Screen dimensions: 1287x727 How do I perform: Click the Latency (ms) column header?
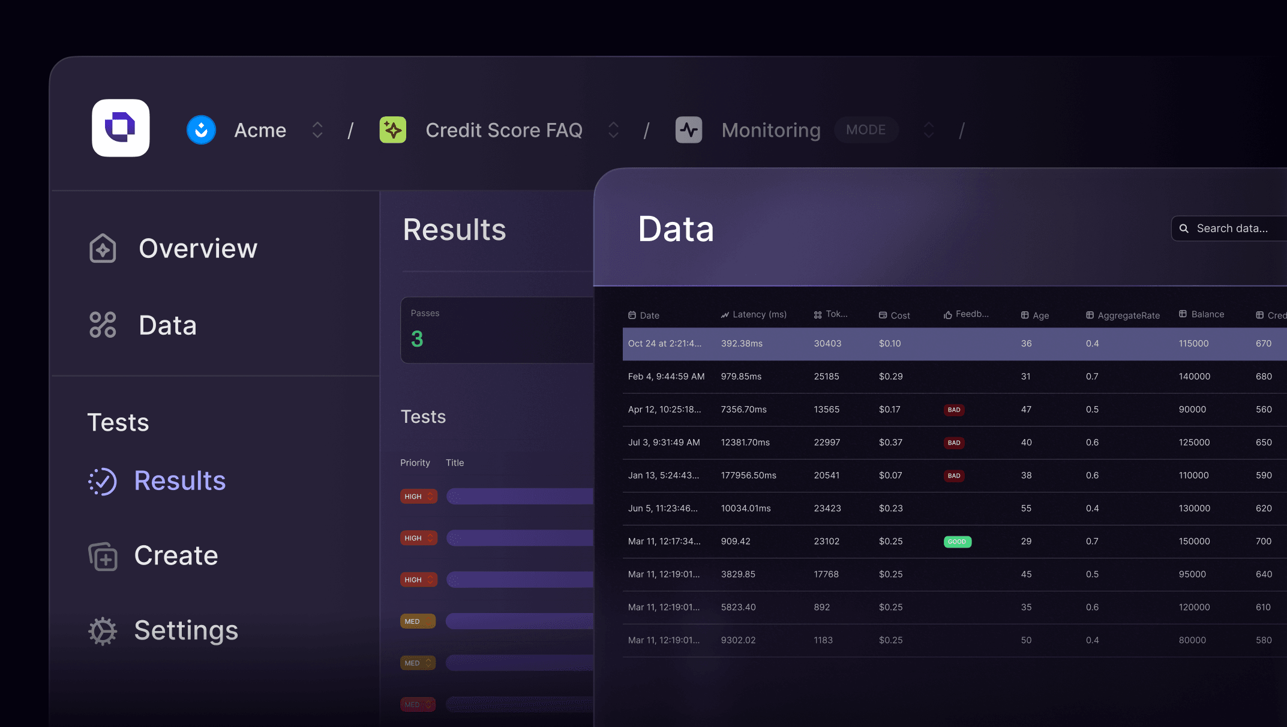754,314
